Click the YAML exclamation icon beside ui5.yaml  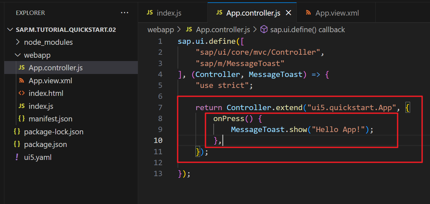(x=17, y=157)
